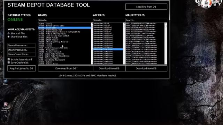Viewport: 223px width, 125px height.
Task: Click ACF Files list scroll-up arrow
Action: [124, 24]
